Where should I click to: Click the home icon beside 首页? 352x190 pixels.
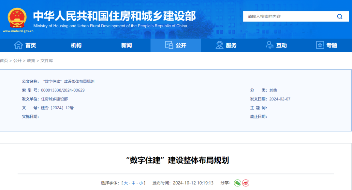click(18, 45)
